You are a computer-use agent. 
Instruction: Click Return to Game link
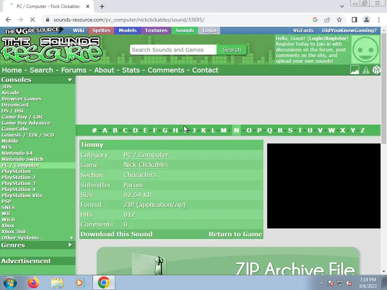pos(235,234)
